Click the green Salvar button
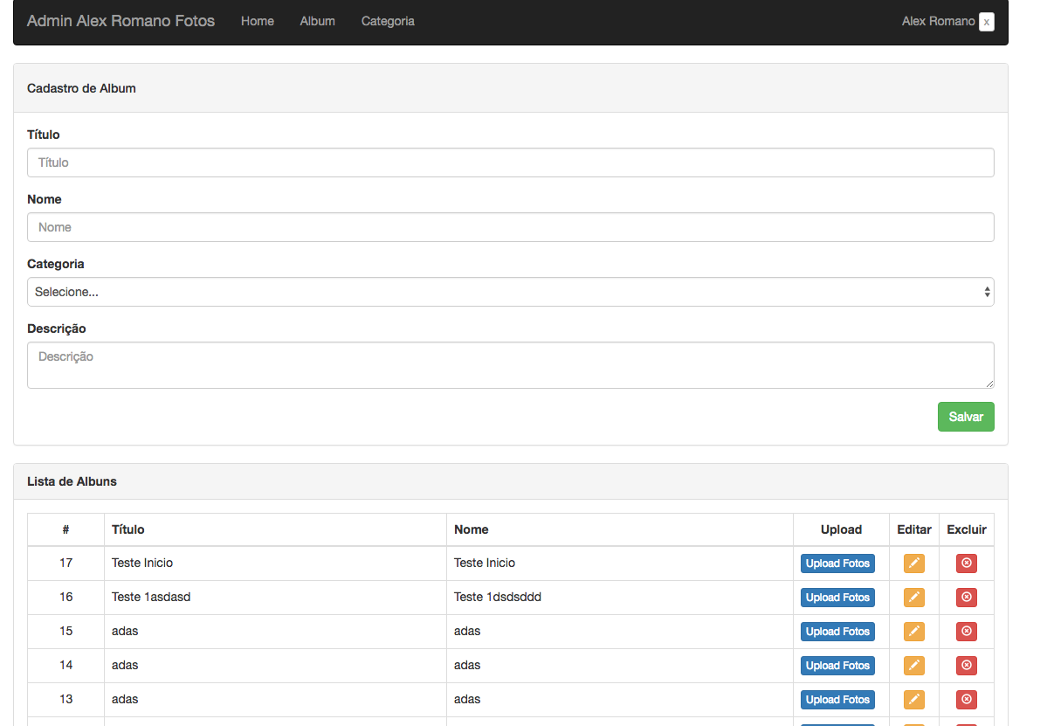Image resolution: width=1047 pixels, height=726 pixels. (x=966, y=417)
